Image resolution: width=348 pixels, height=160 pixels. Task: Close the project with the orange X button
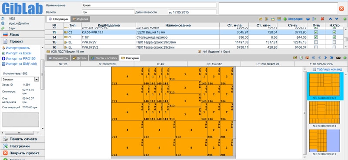click(341, 8)
